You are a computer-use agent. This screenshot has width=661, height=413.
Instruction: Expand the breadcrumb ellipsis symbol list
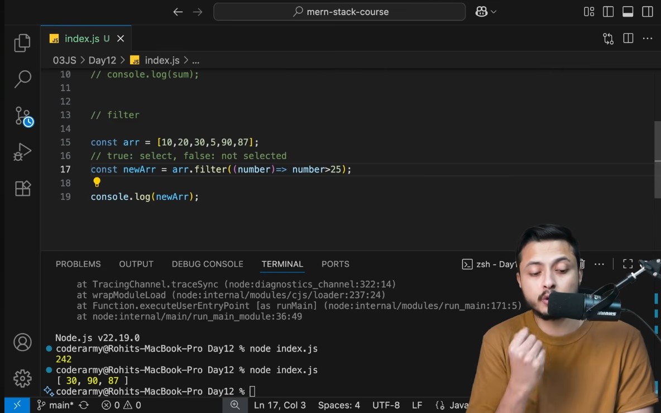195,61
